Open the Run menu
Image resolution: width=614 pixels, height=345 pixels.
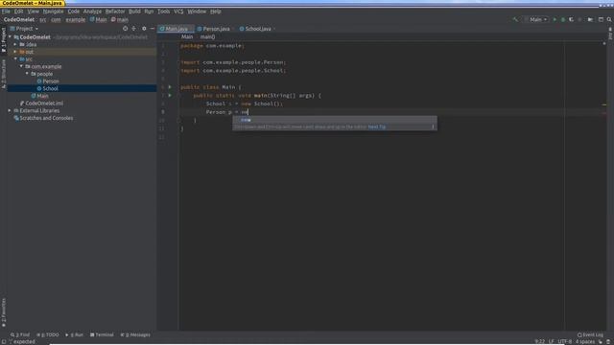click(x=149, y=11)
